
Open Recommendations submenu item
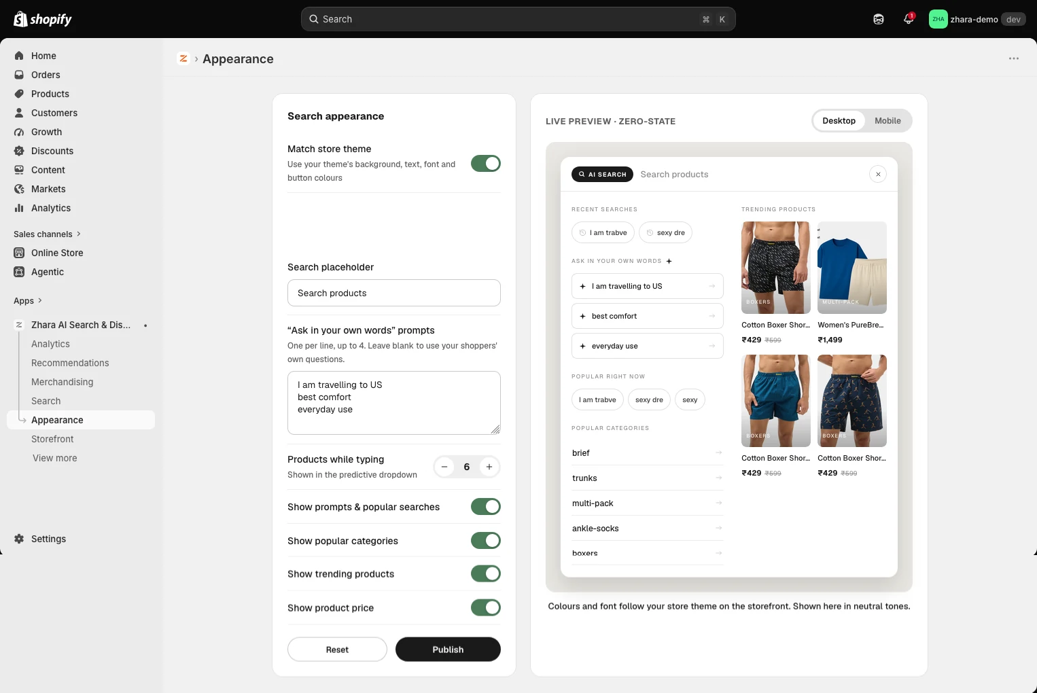pyautogui.click(x=70, y=363)
